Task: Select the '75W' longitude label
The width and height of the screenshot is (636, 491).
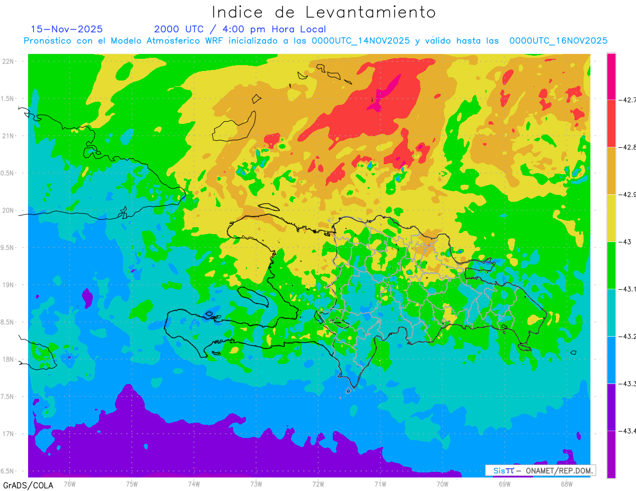Action: (x=131, y=484)
